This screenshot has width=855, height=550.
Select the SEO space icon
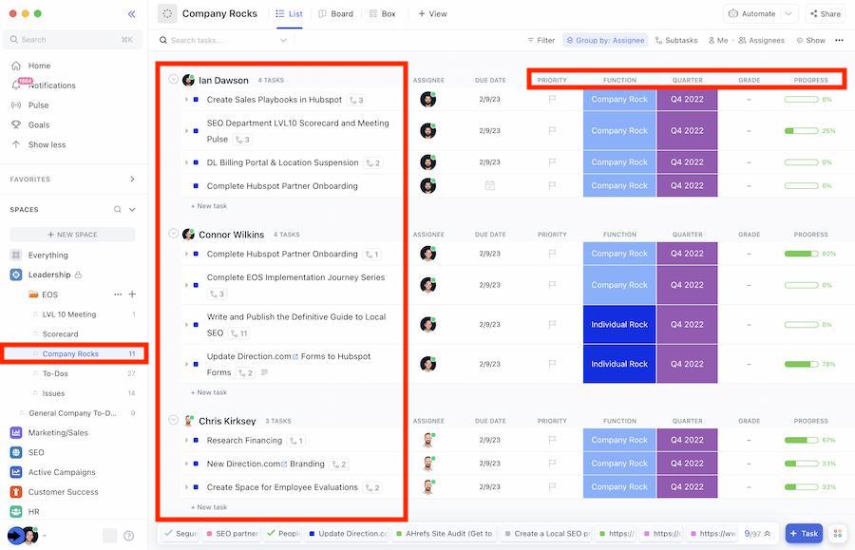(x=14, y=452)
